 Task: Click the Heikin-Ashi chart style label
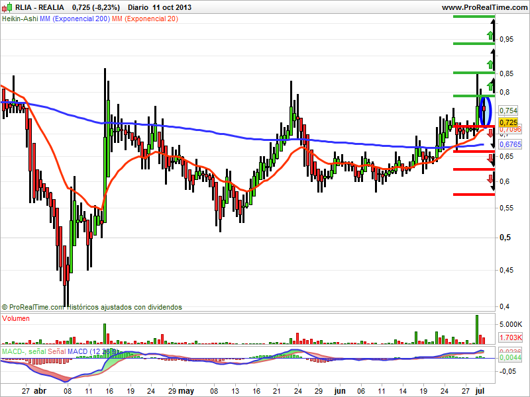(x=20, y=19)
